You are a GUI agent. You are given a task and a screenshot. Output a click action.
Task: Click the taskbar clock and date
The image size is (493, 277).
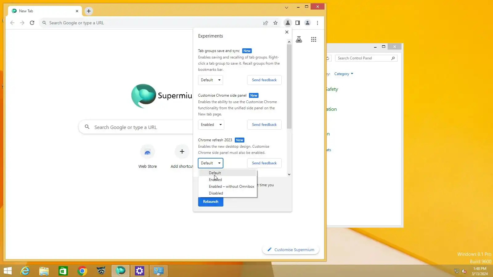click(x=479, y=271)
